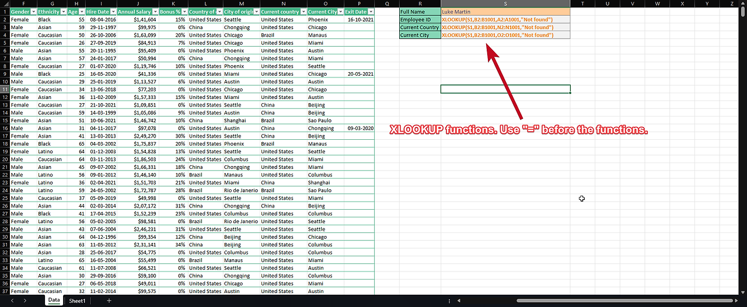Select the 20-05-2021 exit date cell
Viewport: 747px width, 307px height.
[x=359, y=74]
